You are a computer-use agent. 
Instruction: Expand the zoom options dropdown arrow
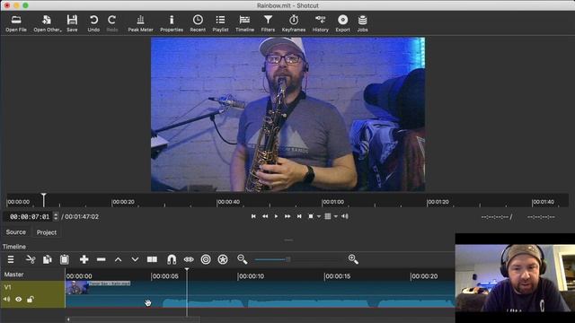pyautogui.click(x=319, y=216)
